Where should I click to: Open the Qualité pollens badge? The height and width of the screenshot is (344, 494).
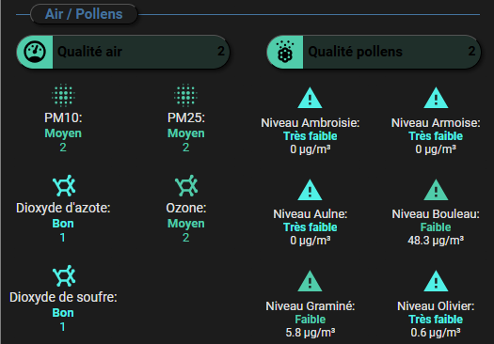tap(374, 52)
